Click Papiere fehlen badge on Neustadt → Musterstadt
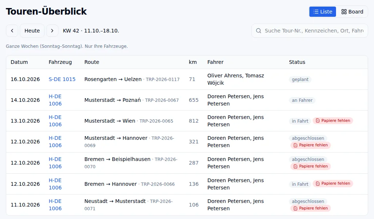The image size is (374, 219). 310,208
